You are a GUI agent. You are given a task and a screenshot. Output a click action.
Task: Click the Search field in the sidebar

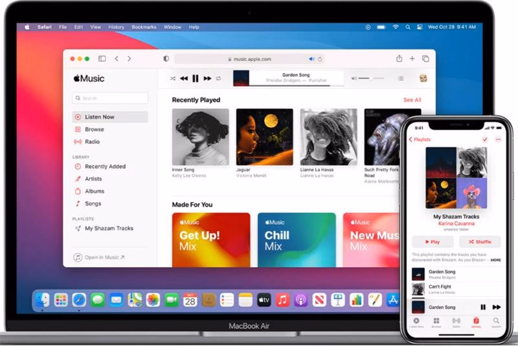(x=110, y=98)
